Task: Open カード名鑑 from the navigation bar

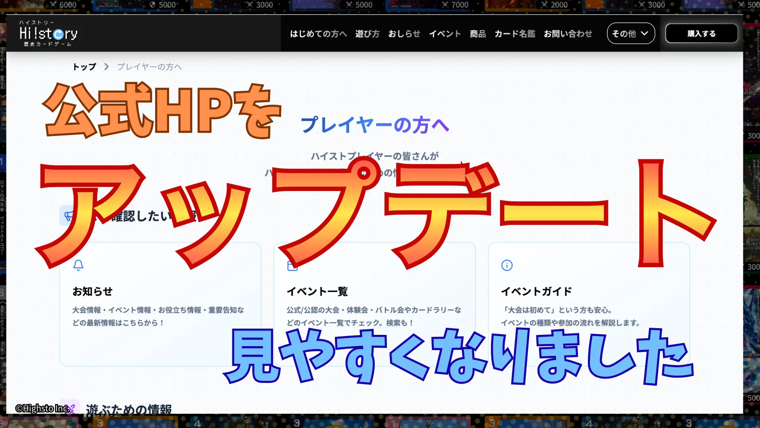Action: tap(514, 34)
